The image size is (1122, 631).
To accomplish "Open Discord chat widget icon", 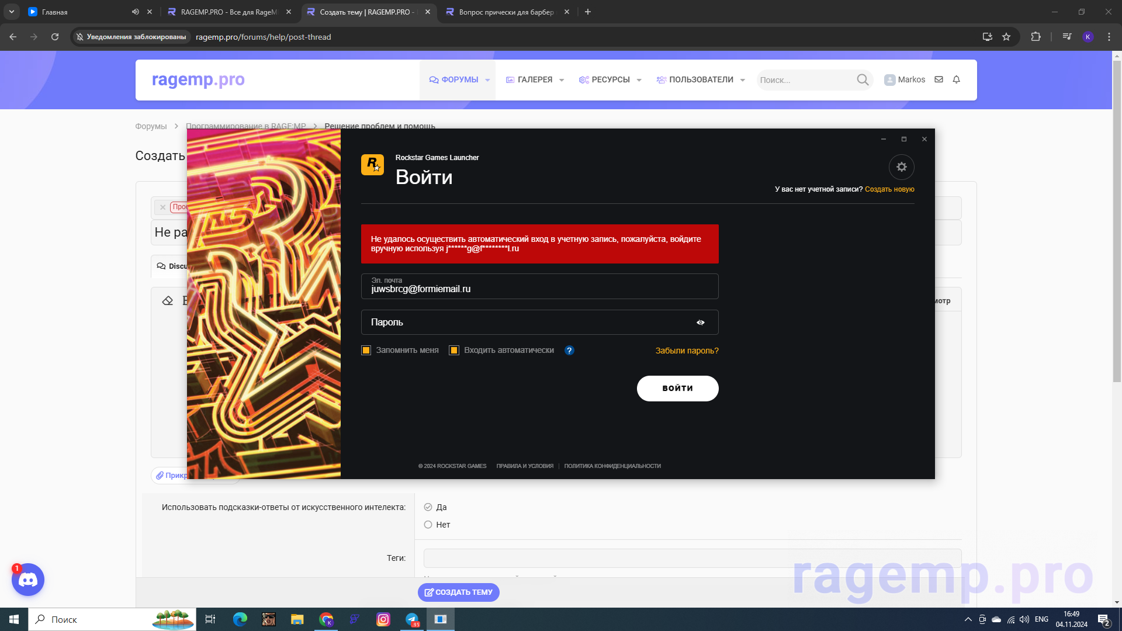I will tap(28, 580).
